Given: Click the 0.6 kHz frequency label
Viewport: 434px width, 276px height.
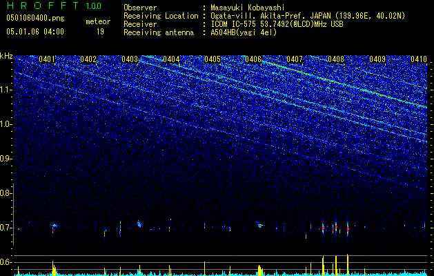Looking at the screenshot, I should 6,262.
